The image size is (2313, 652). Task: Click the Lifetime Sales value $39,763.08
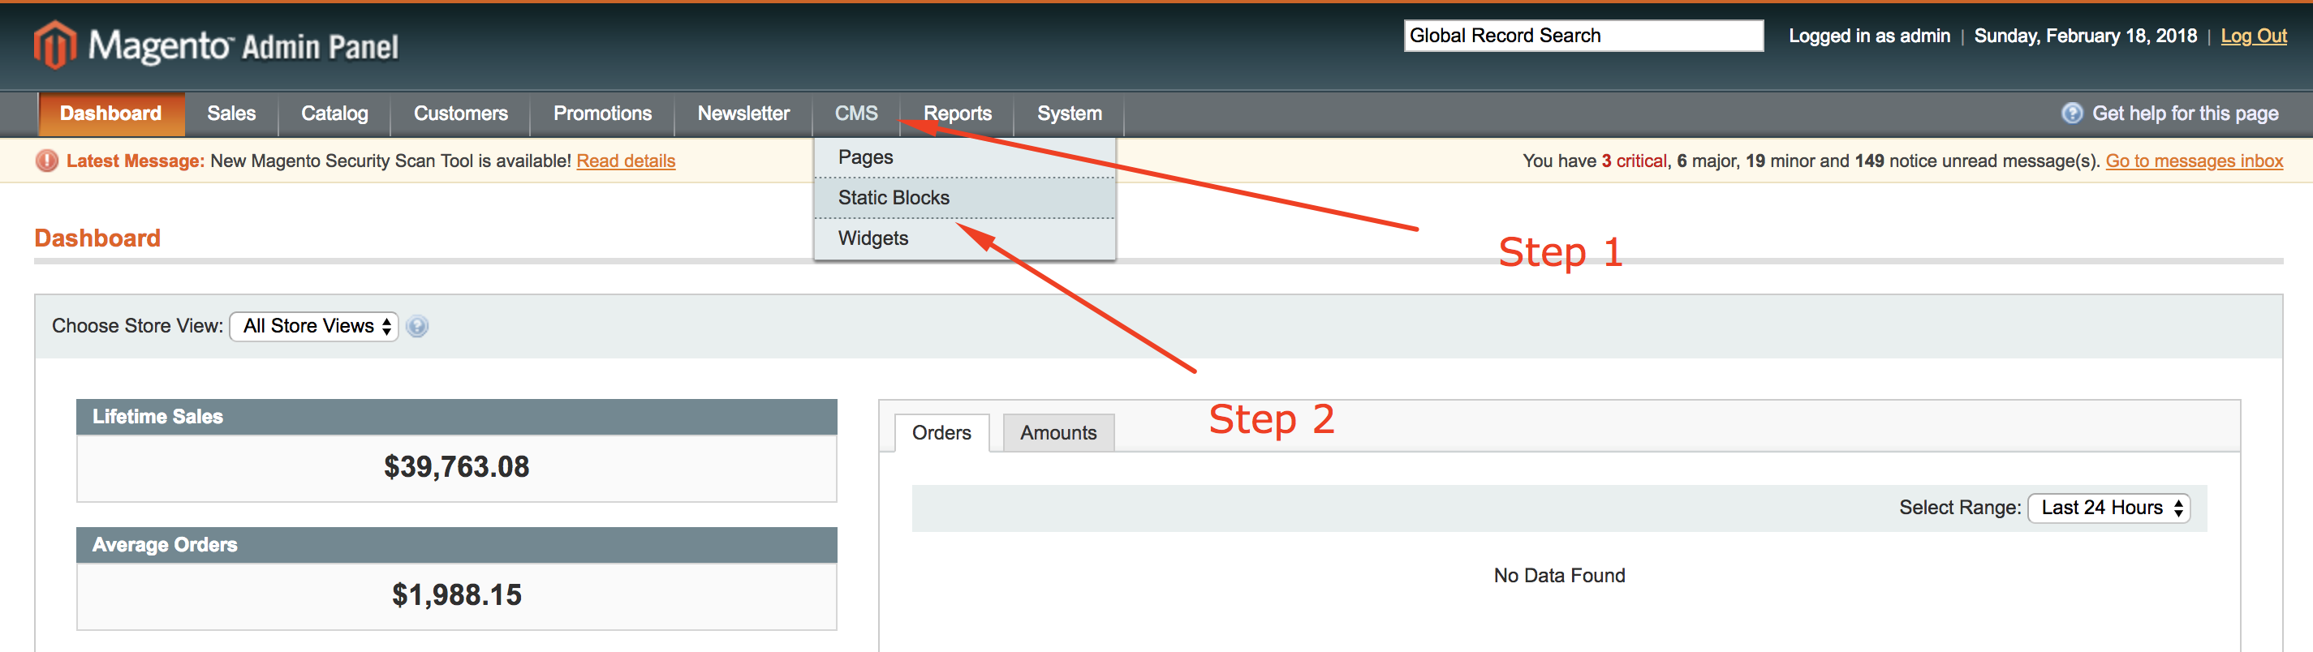457,467
